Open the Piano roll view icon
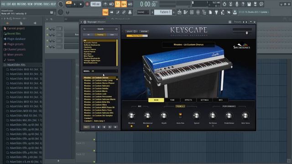This screenshot has width=292, height=164. tap(186, 12)
